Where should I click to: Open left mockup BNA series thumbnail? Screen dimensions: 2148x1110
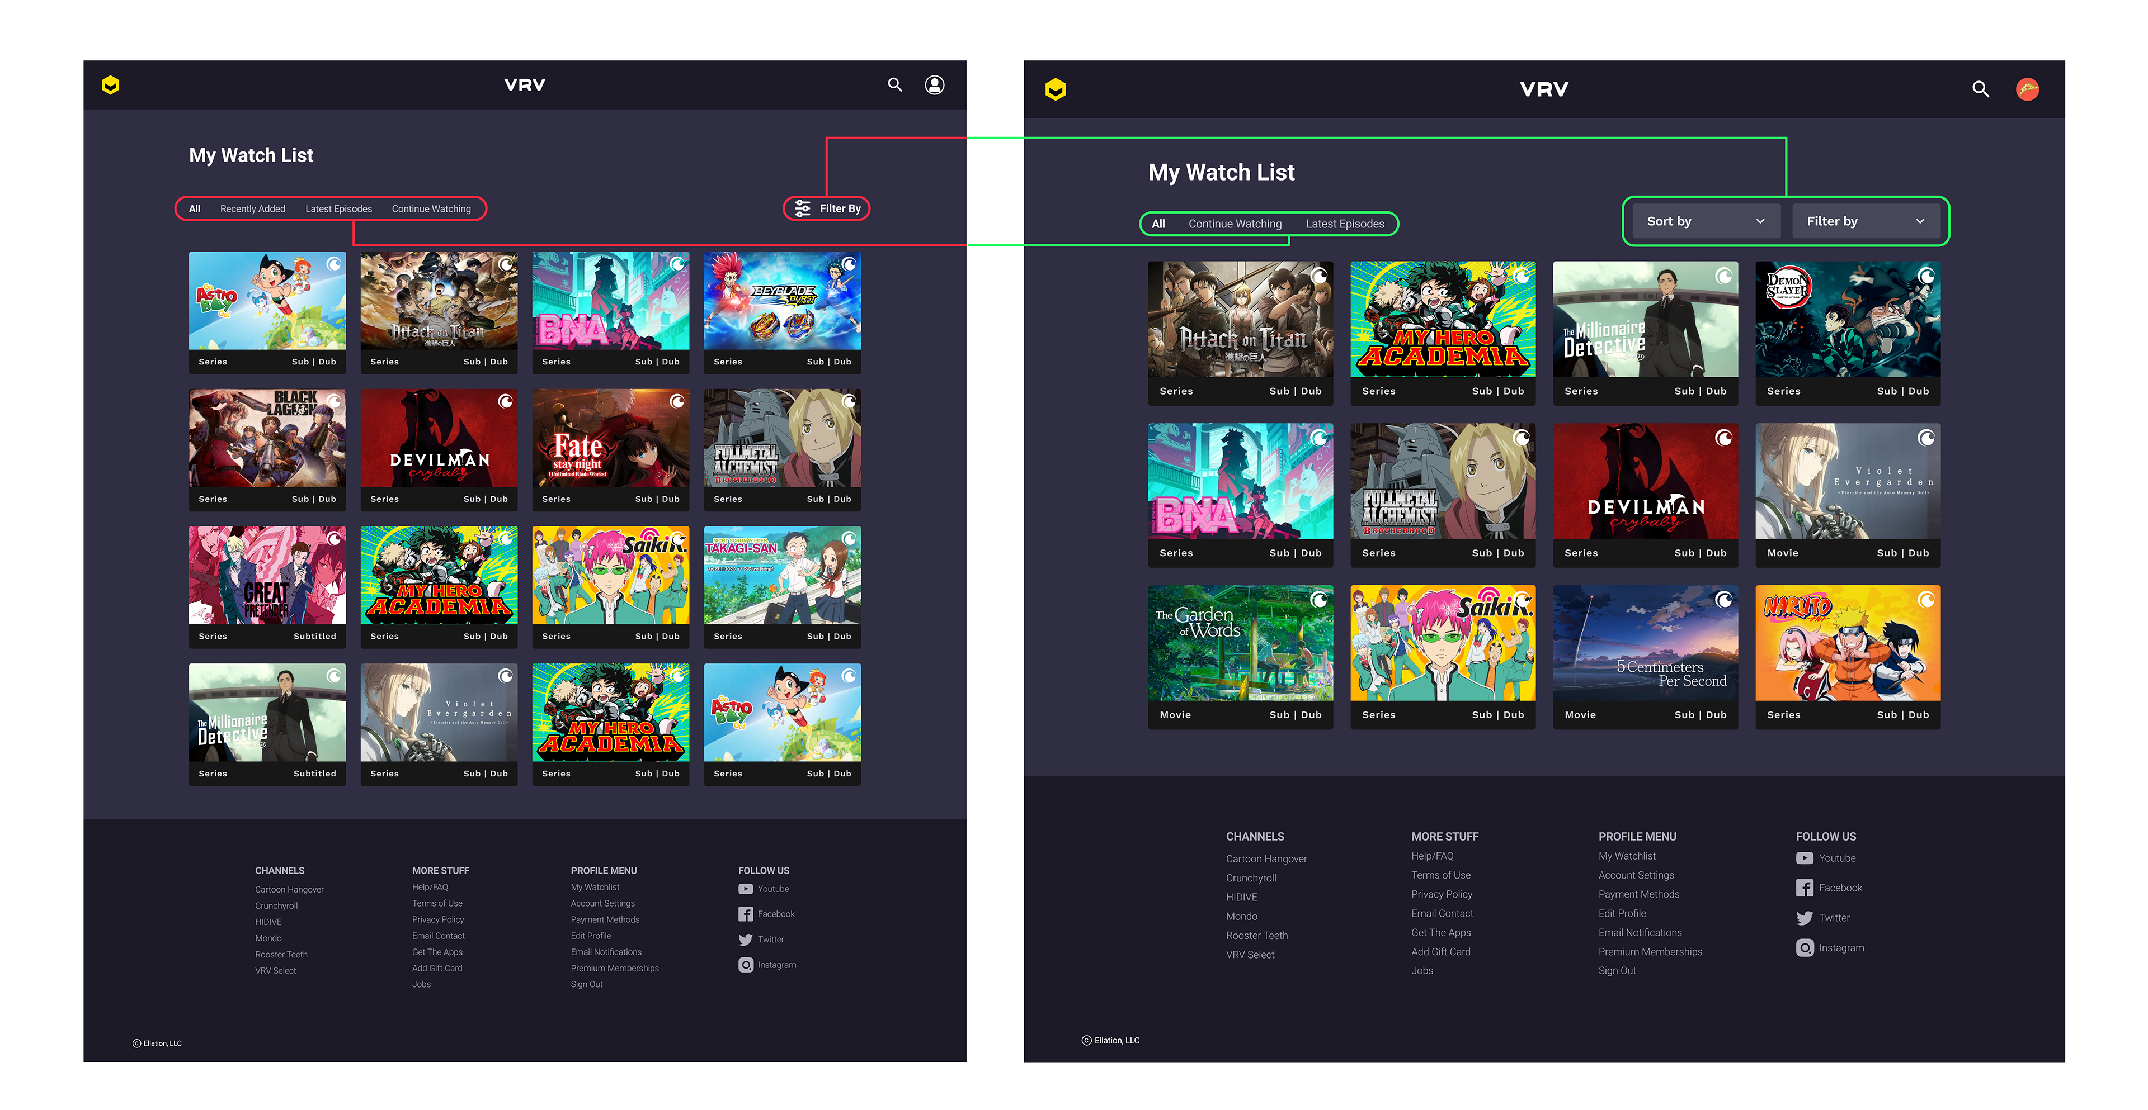610,301
